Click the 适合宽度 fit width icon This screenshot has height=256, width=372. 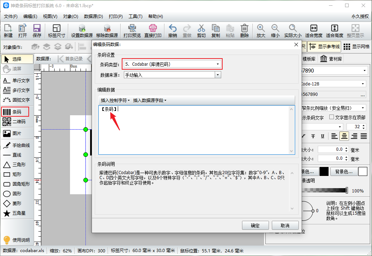point(313,28)
